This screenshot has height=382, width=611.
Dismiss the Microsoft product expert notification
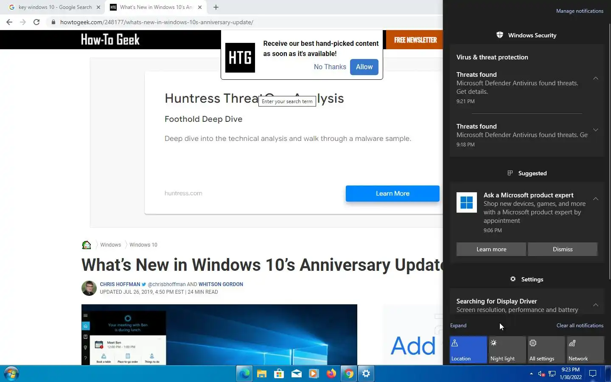[x=563, y=249]
